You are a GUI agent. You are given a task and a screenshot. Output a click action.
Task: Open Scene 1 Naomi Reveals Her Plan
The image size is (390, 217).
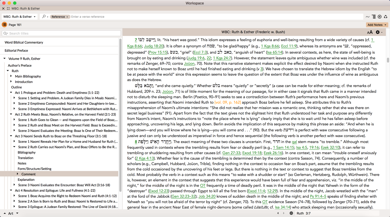click(x=68, y=142)
